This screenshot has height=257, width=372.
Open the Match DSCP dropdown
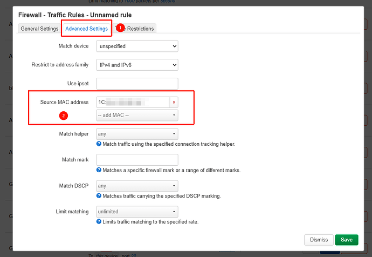137,186
